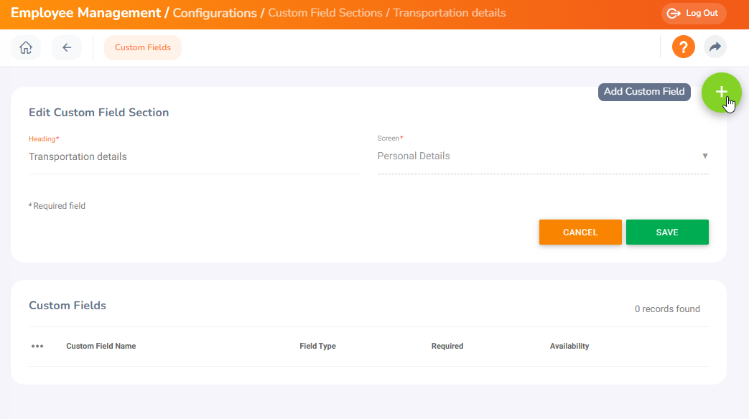Click the Transportation details breadcrumb
Image resolution: width=749 pixels, height=419 pixels.
[x=449, y=13]
